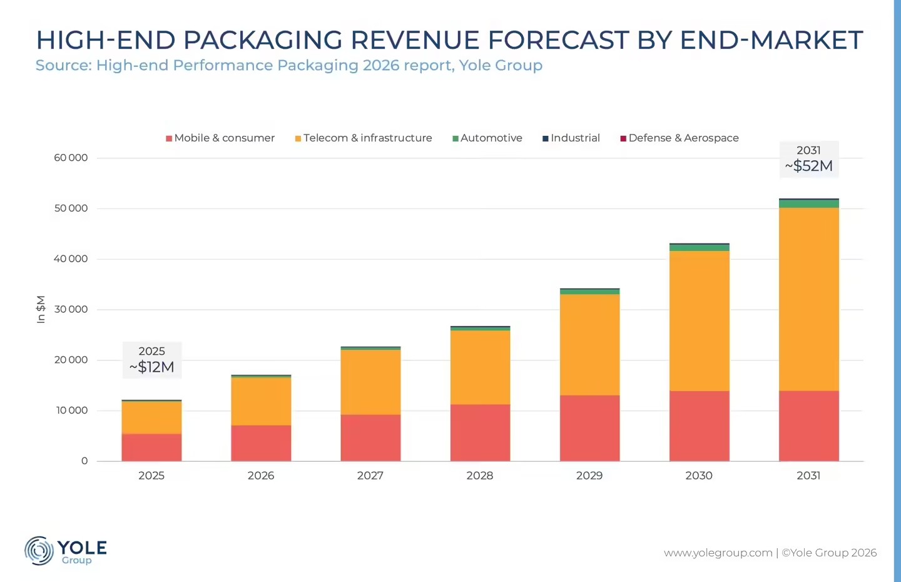This screenshot has height=582, width=901.
Task: Select the 2029 red Mobile & consumer bar segment
Action: (589, 428)
